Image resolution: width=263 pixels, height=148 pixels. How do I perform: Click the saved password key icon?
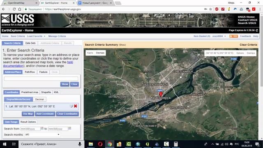pos(205,9)
